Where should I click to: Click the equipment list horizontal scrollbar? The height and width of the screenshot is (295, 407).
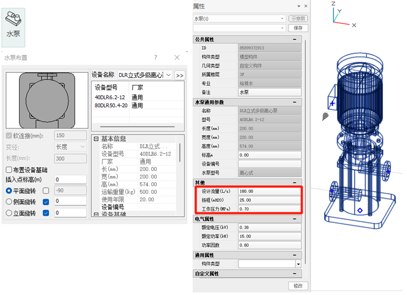137,127
